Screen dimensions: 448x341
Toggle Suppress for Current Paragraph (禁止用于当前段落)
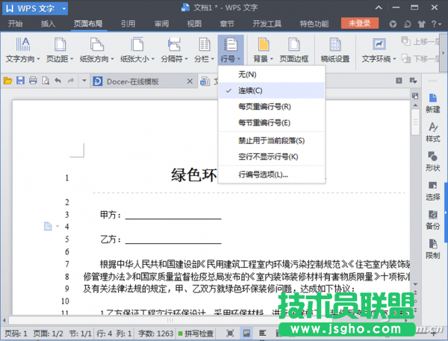pyautogui.click(x=272, y=140)
